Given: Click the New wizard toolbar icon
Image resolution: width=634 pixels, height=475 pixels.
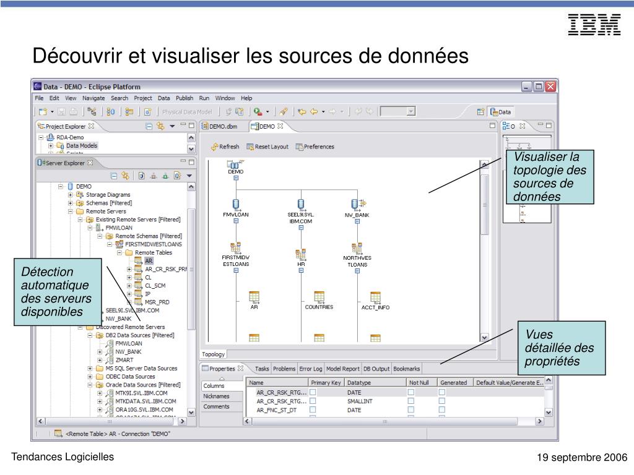Looking at the screenshot, I should 43,111.
